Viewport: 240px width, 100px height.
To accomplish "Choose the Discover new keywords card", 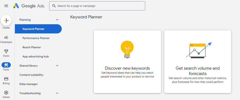I will [127, 62].
